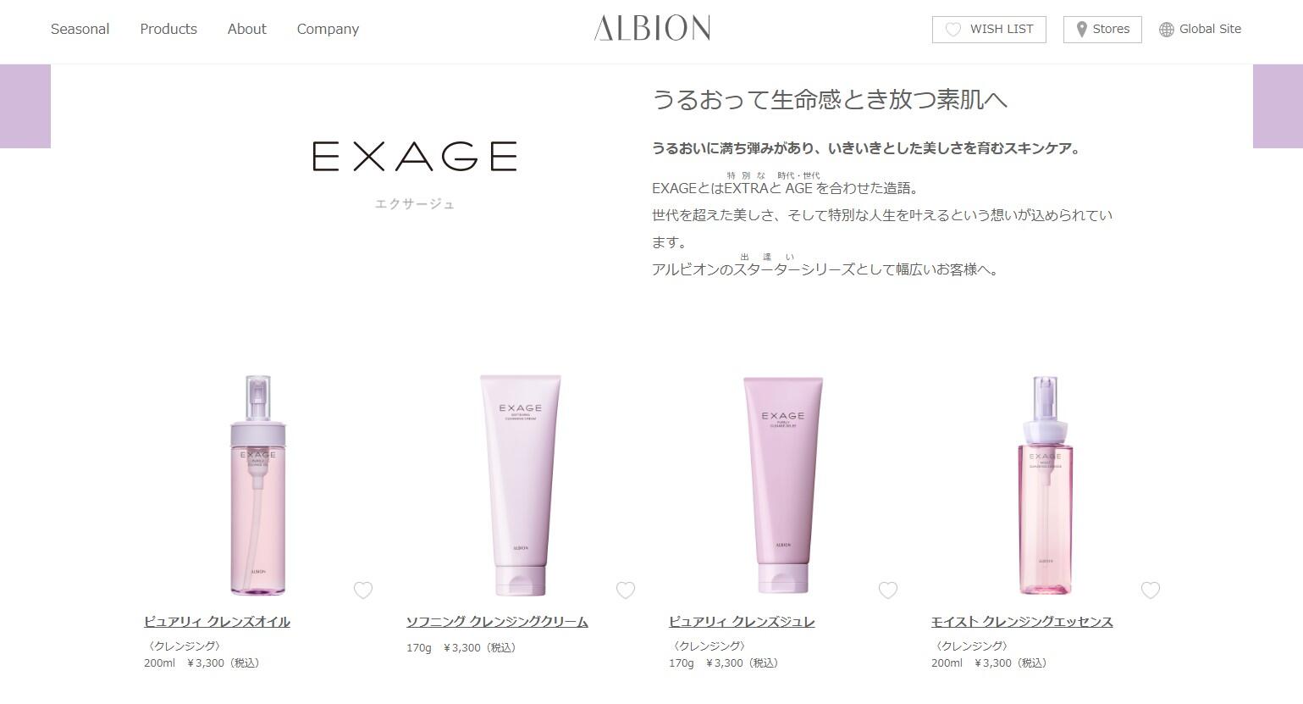Image resolution: width=1303 pixels, height=704 pixels.
Task: Click the cleansing essence pump bottle image
Action: pyautogui.click(x=1045, y=485)
